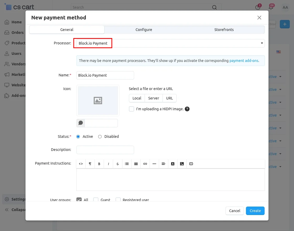The image size is (294, 231).
Task: Click the blue plus add button
Action: pyautogui.click(x=285, y=24)
